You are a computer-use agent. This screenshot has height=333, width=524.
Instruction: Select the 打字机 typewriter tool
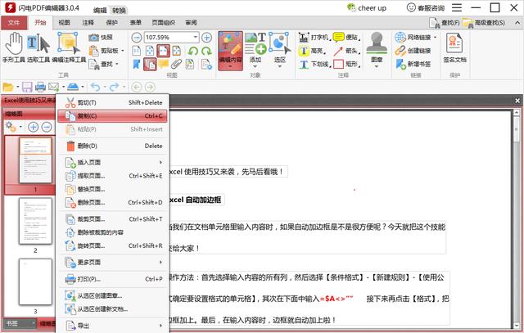pyautogui.click(x=314, y=38)
